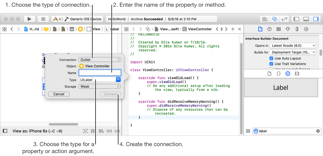Close the assistant editor pane
The height and width of the screenshot is (156, 323).
coord(240,29)
